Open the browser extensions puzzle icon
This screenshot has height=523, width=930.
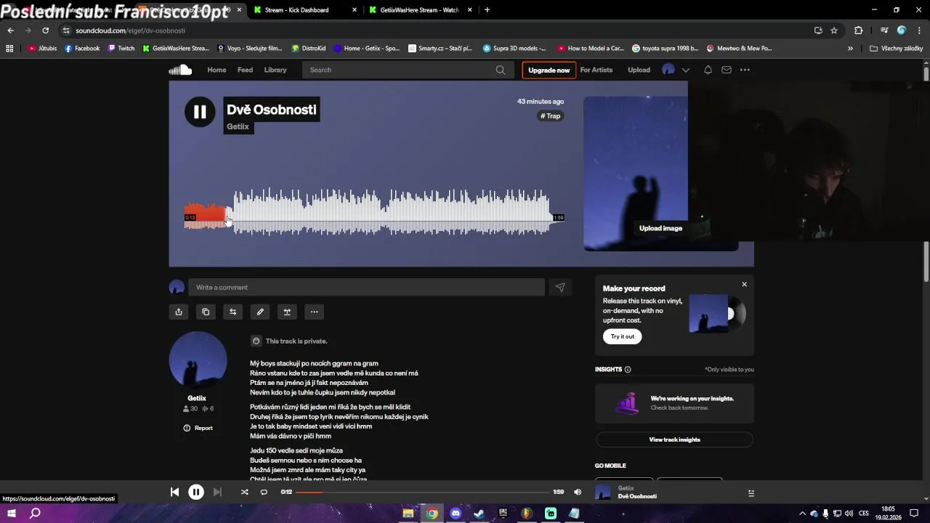click(858, 31)
